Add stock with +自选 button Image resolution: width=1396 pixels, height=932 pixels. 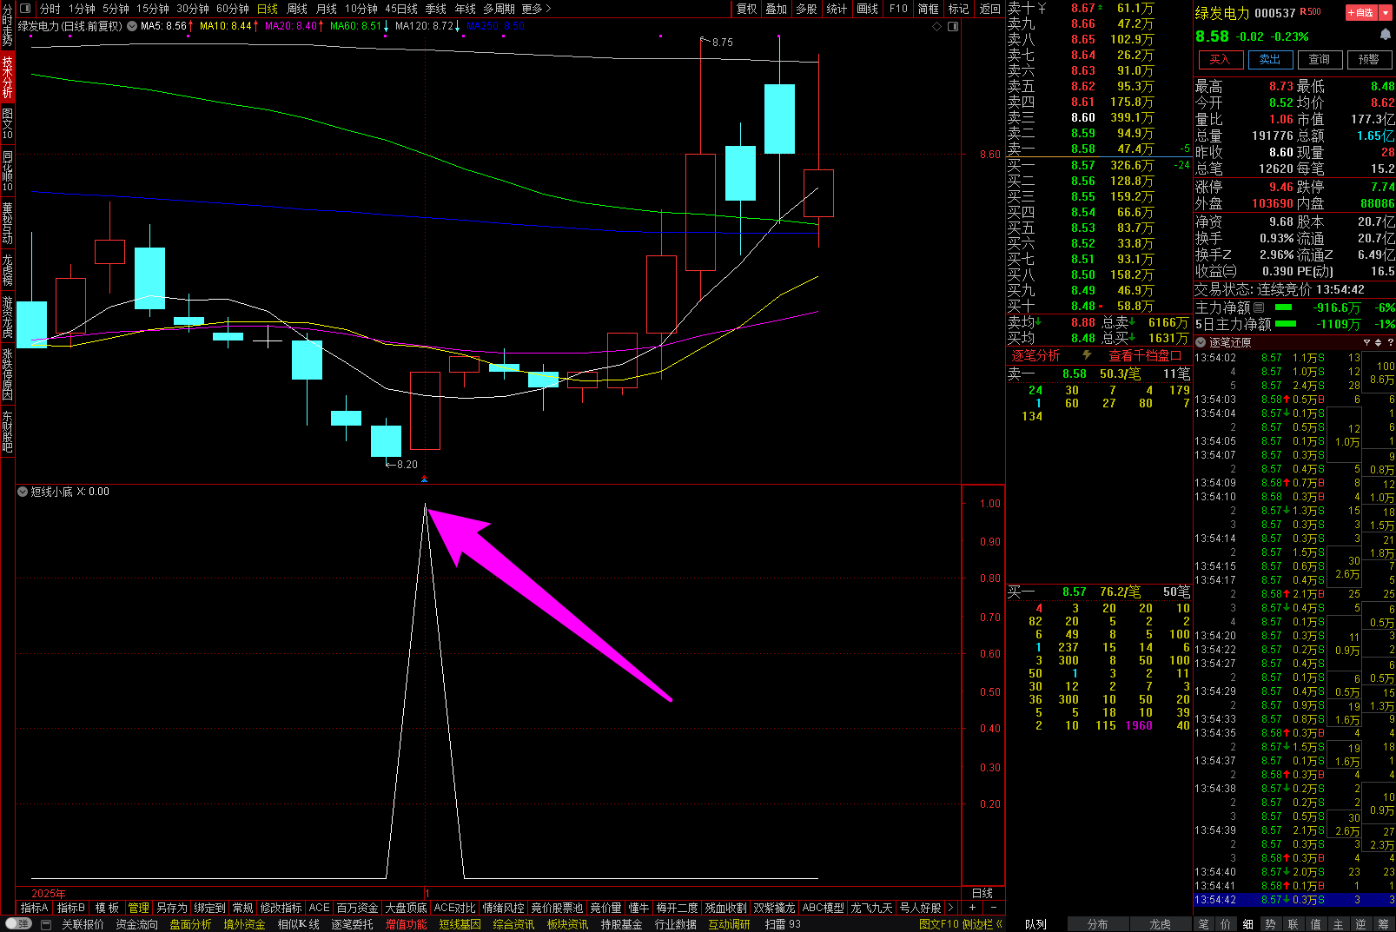tap(1360, 12)
